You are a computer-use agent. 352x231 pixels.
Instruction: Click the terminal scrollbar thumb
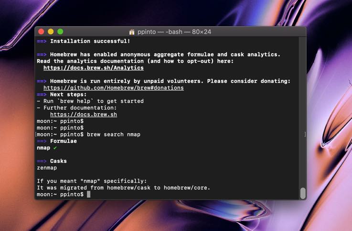(302, 192)
